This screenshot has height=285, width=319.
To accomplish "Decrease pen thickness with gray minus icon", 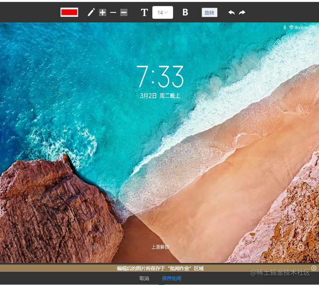I will 124,12.
